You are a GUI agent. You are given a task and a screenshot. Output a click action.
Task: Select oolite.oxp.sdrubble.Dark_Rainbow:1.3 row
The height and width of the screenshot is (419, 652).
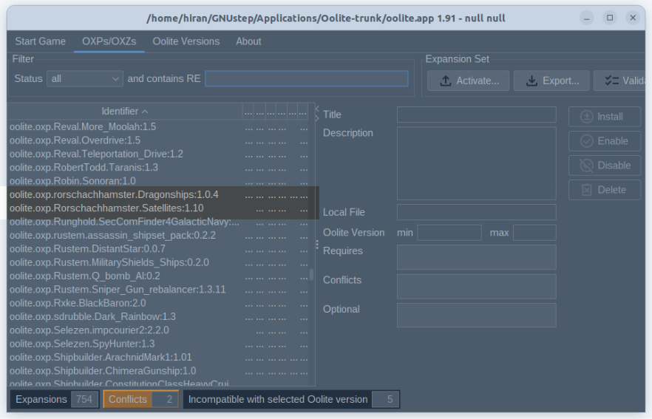(x=158, y=317)
